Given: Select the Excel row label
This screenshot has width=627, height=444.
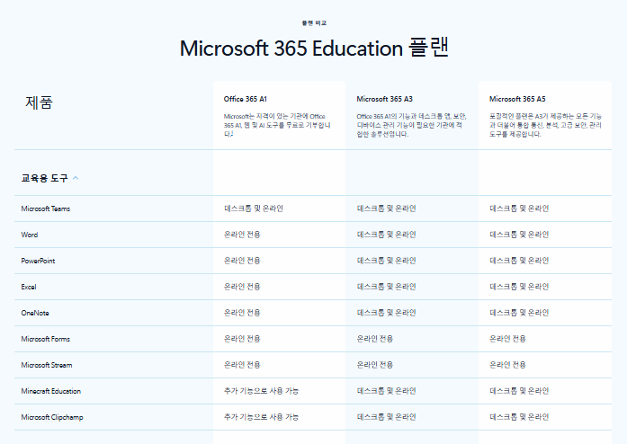Looking at the screenshot, I should click(x=29, y=287).
